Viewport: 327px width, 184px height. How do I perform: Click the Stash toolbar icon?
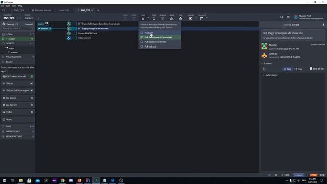172,18
